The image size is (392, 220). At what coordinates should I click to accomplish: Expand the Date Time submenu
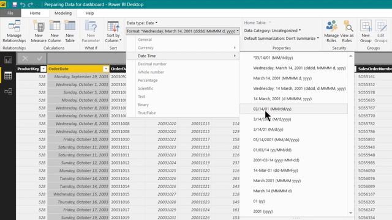tap(183, 56)
